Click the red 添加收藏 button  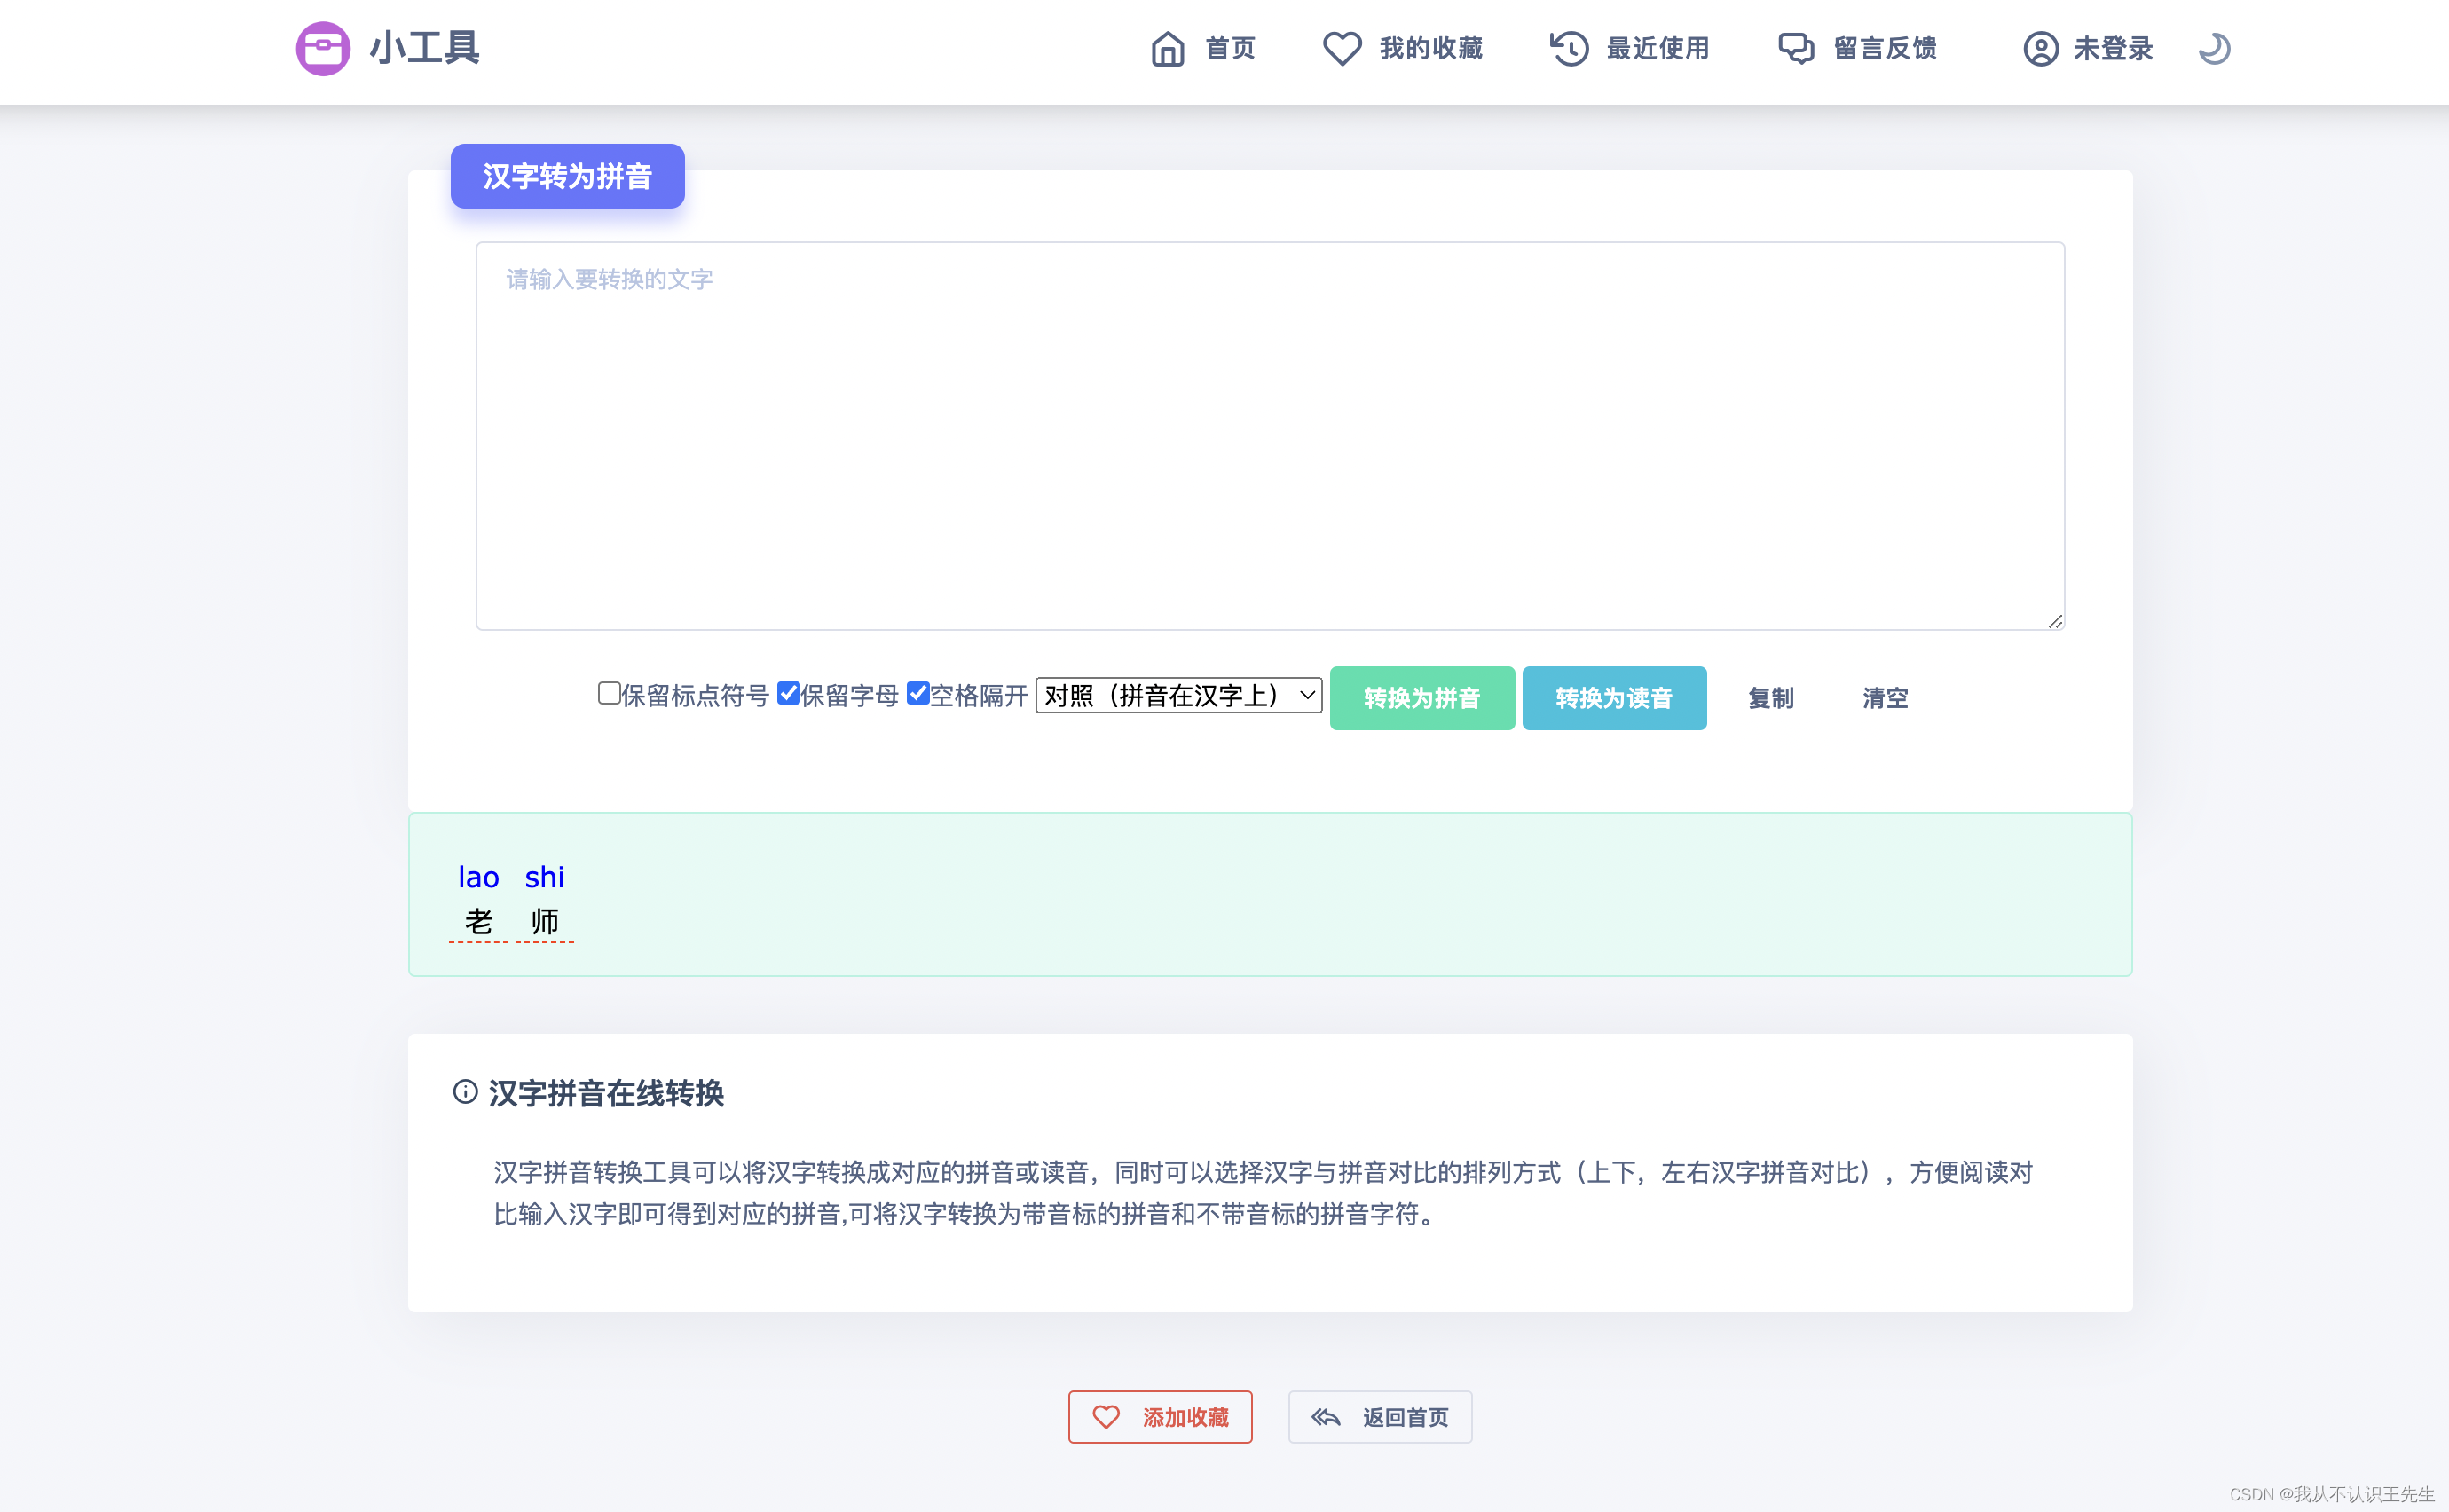[1160, 1417]
